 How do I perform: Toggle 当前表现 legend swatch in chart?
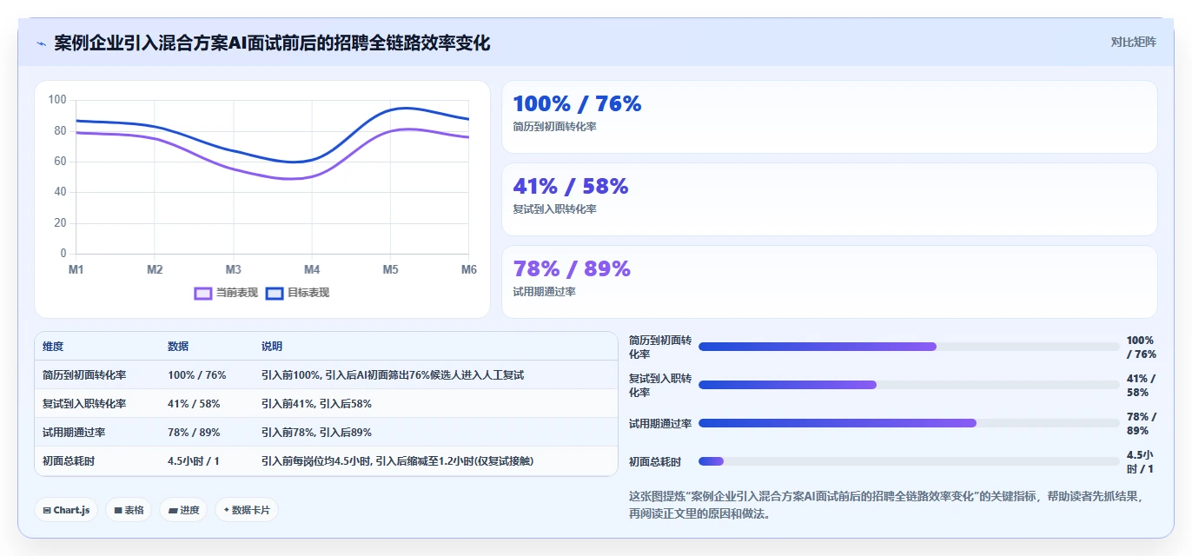[x=203, y=294]
